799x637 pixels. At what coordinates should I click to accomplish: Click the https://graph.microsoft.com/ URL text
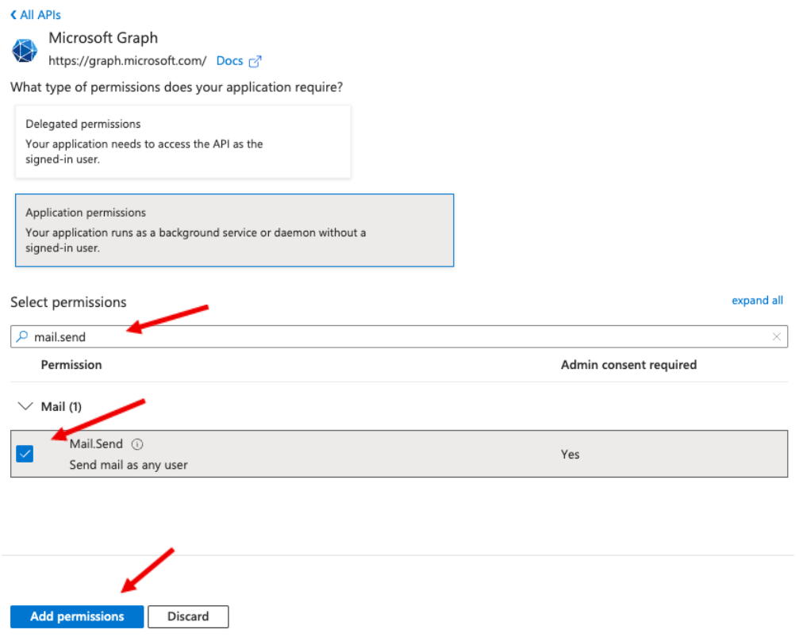tap(128, 60)
